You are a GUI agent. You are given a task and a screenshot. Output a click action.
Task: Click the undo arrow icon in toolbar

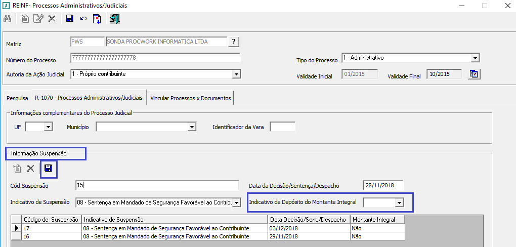(x=83, y=19)
